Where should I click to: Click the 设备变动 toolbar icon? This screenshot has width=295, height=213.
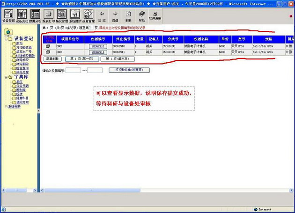pos(22,15)
